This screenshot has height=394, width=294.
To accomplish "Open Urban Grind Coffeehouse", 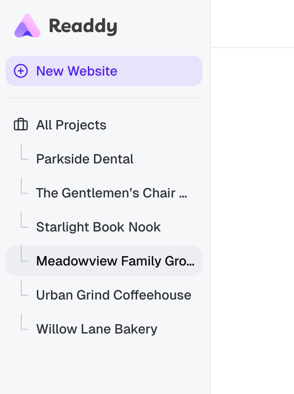I will tap(113, 295).
